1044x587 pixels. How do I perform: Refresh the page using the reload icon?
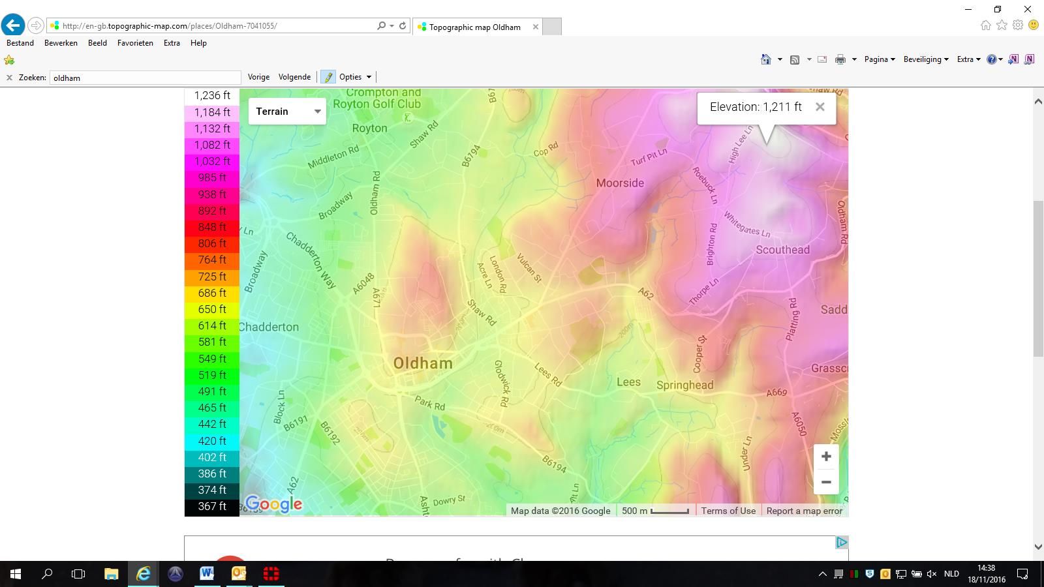click(403, 26)
